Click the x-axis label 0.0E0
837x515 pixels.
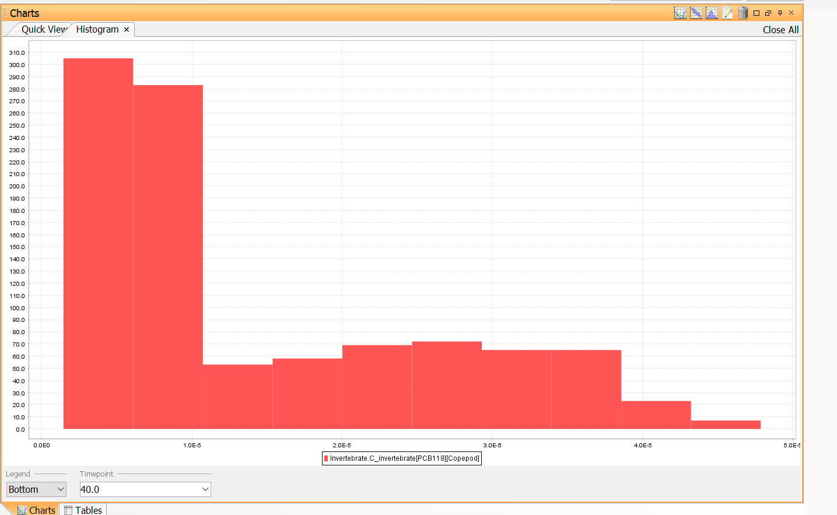pyautogui.click(x=41, y=446)
